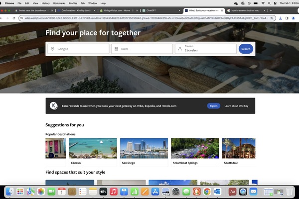Expand the Travelers selector
This screenshot has height=199, width=299.
click(205, 49)
